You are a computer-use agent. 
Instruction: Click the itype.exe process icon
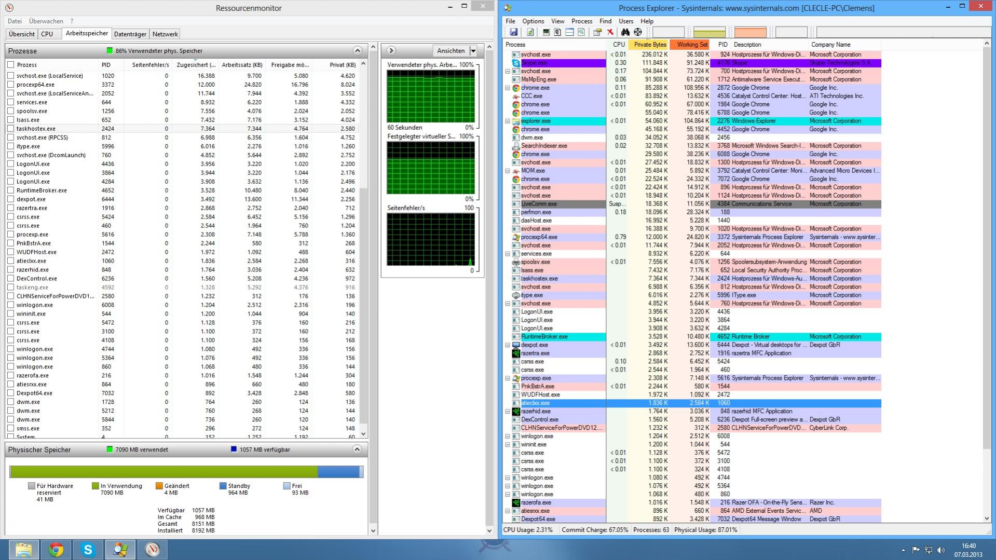point(516,295)
